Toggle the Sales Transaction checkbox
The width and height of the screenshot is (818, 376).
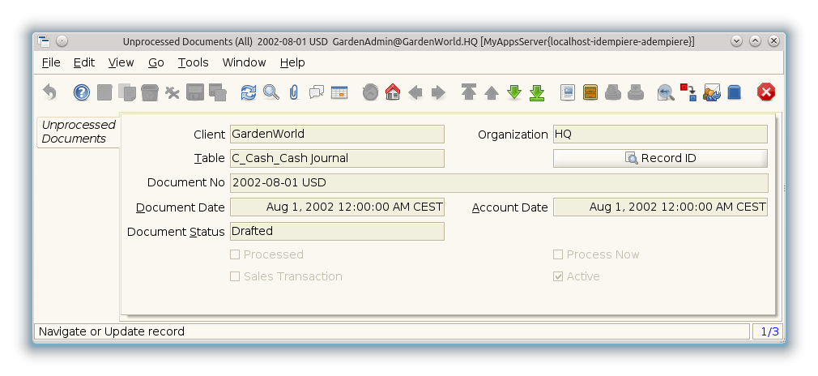pos(236,276)
